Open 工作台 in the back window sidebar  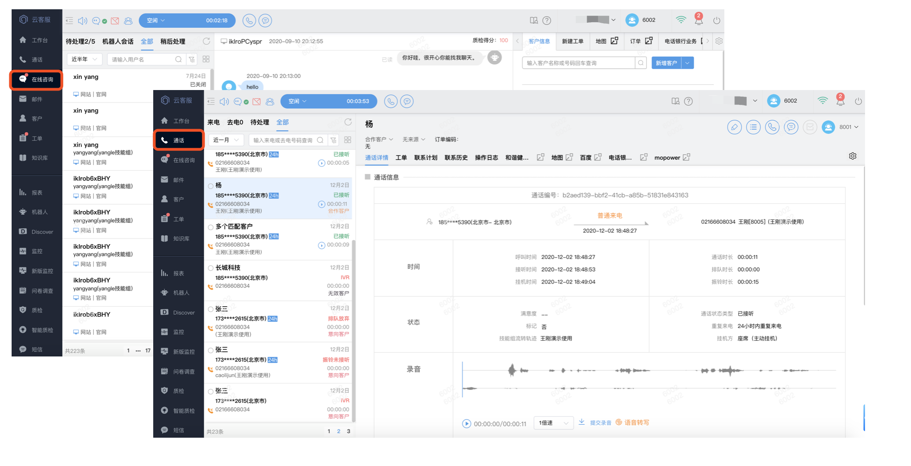click(34, 40)
